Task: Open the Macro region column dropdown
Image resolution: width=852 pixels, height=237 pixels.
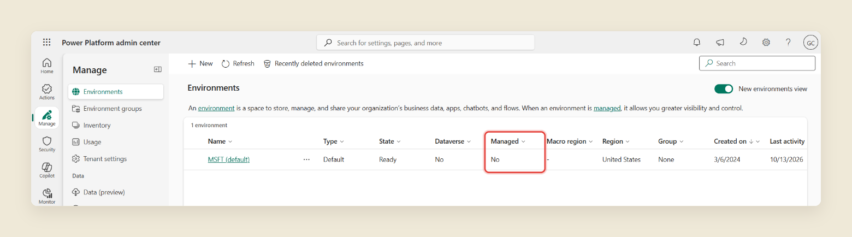Action: click(591, 141)
